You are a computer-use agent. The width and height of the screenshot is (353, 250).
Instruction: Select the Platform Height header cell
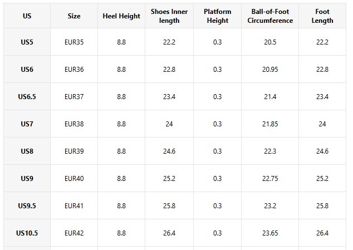[x=217, y=16]
